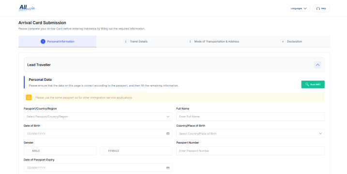Image resolution: width=347 pixels, height=174 pixels.
Task: Open the Languages dropdown
Action: (299, 8)
